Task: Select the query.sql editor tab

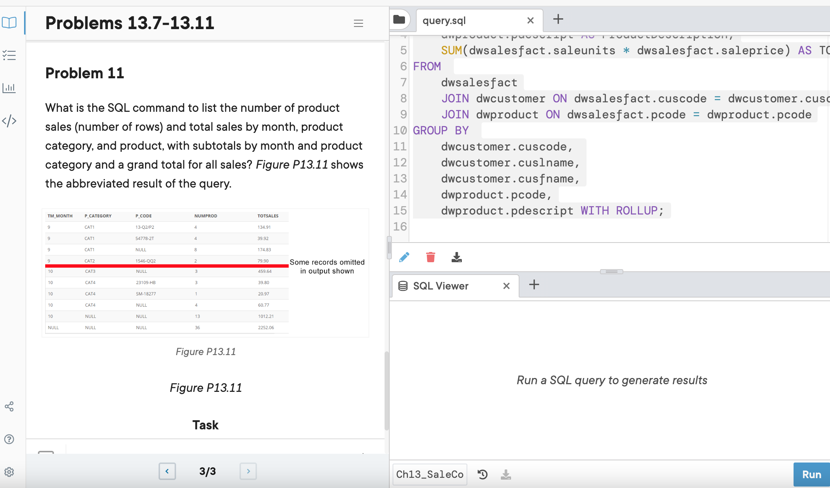Action: coord(444,20)
